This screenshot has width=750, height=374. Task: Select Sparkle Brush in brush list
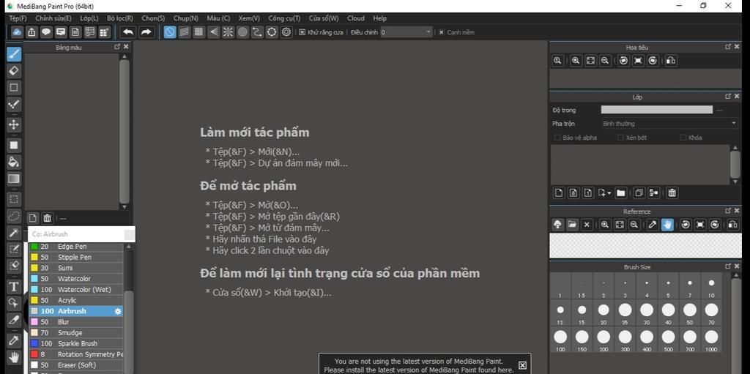click(x=76, y=343)
